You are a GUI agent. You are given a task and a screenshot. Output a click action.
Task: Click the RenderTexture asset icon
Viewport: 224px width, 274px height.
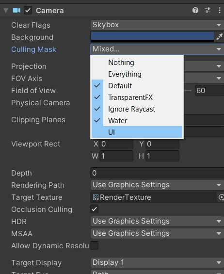click(96, 197)
